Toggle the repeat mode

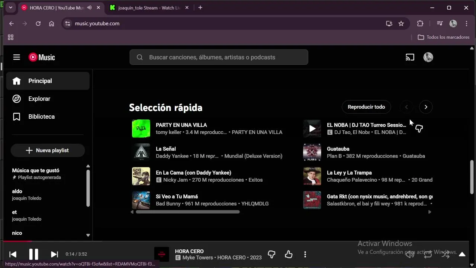coord(428,254)
